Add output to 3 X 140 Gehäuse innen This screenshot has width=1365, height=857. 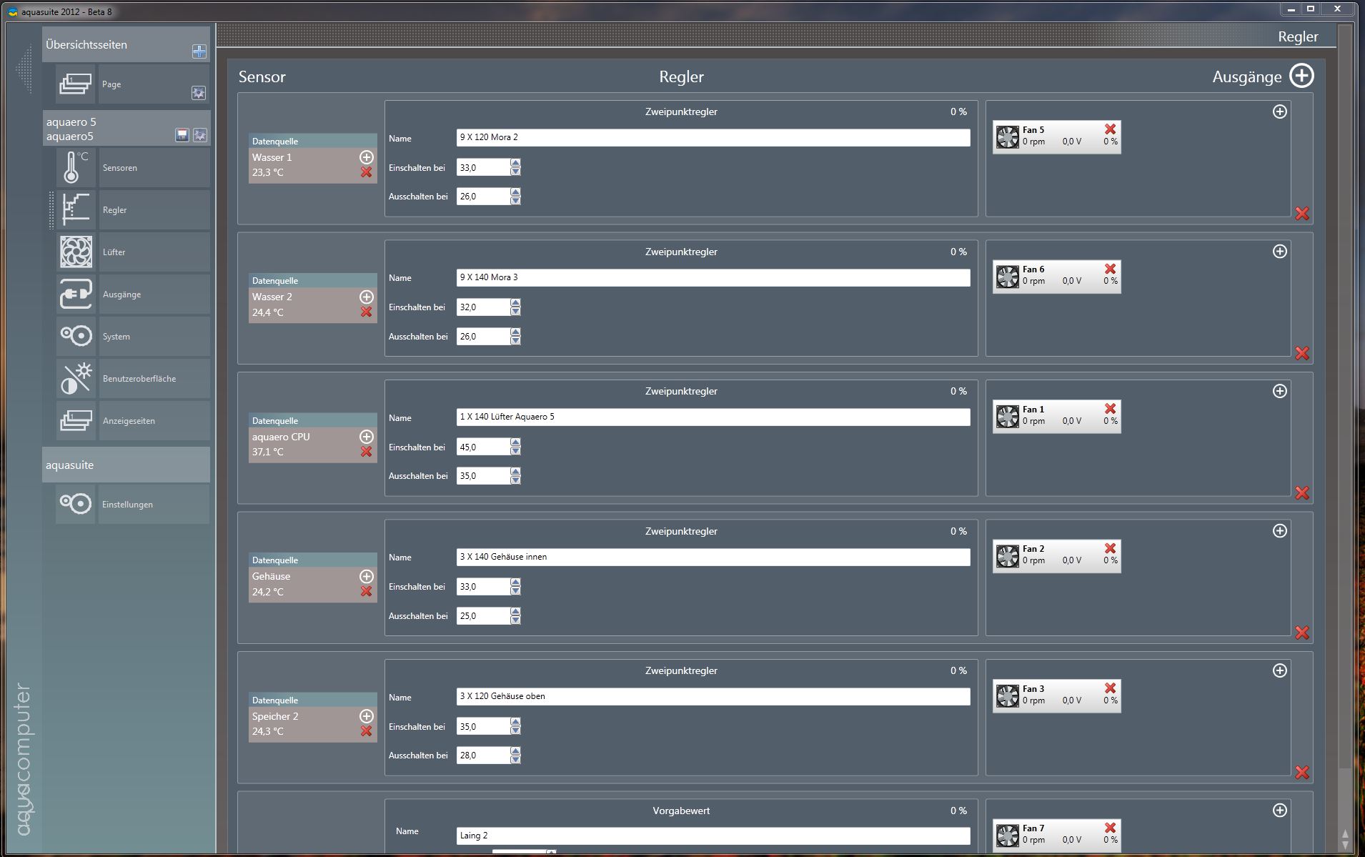pyautogui.click(x=1279, y=531)
